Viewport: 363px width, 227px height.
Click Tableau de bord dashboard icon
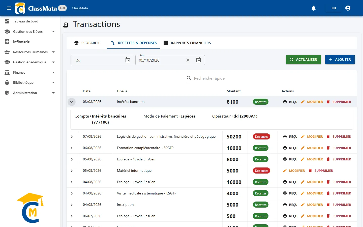7,21
